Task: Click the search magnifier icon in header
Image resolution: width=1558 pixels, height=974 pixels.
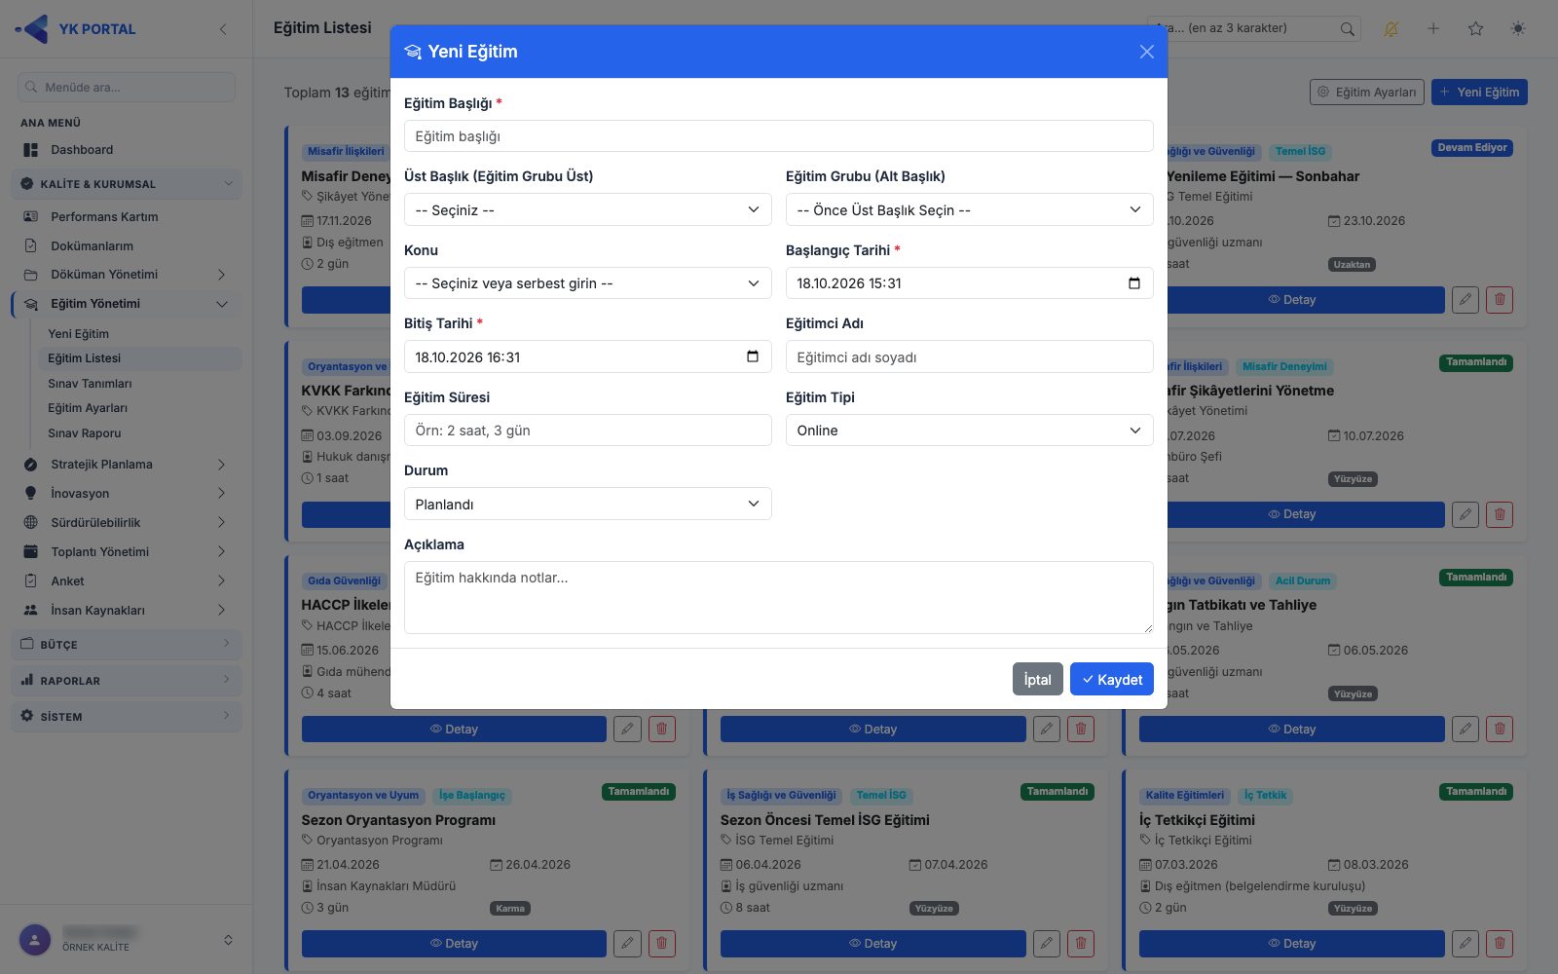Action: coord(1347,29)
